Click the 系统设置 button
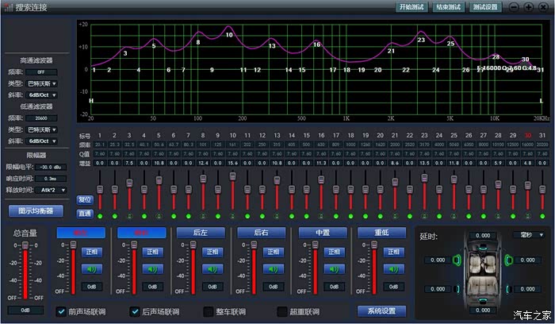 [x=381, y=310]
